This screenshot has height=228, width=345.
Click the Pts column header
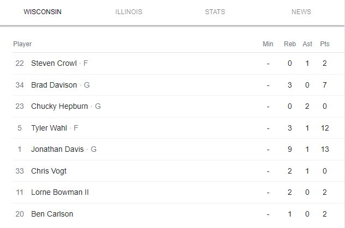click(325, 44)
